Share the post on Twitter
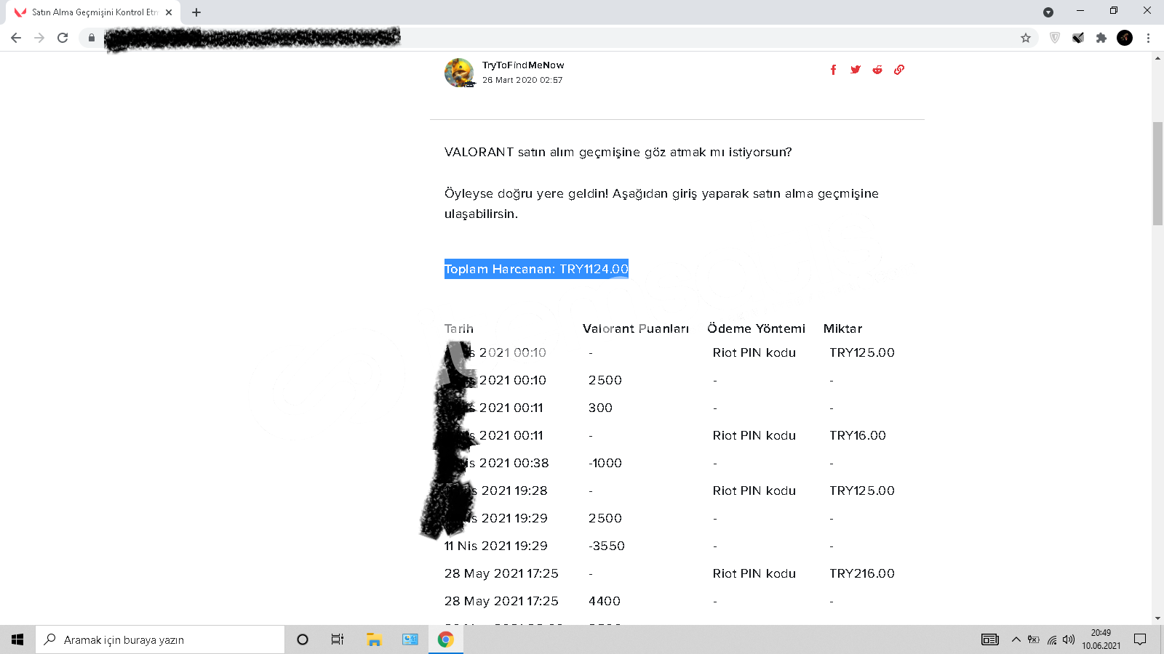 click(x=856, y=70)
